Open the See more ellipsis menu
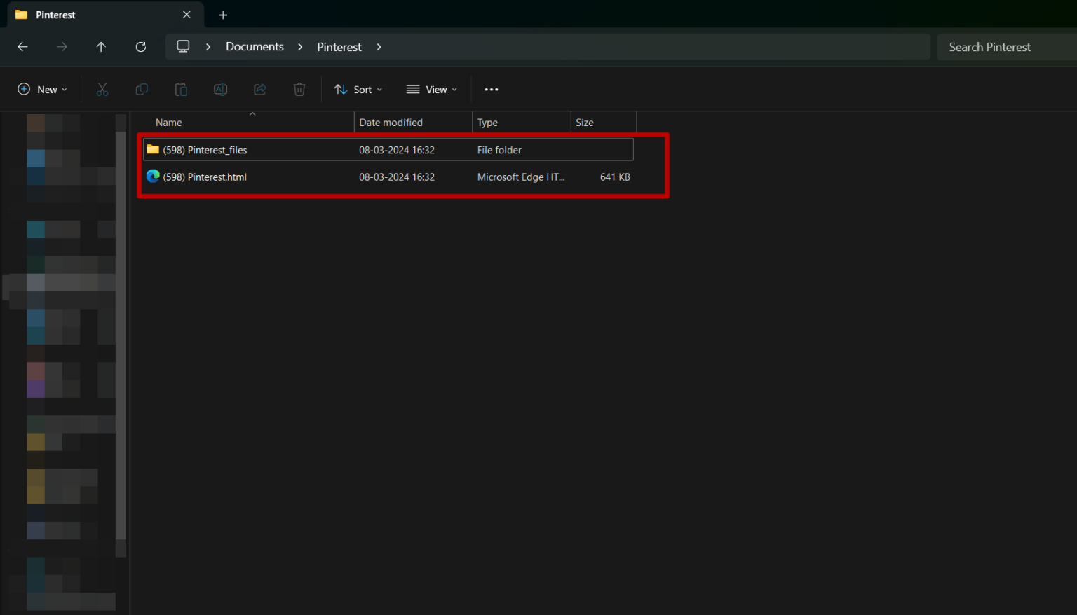1077x615 pixels. (x=492, y=90)
